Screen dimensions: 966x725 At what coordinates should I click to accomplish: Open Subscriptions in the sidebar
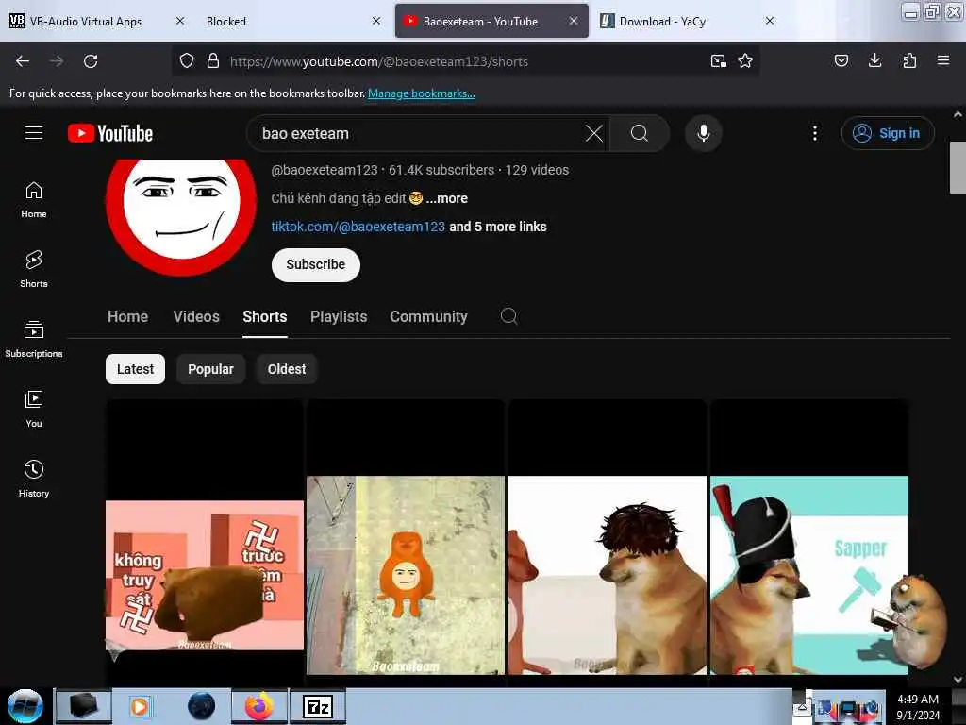click(34, 339)
